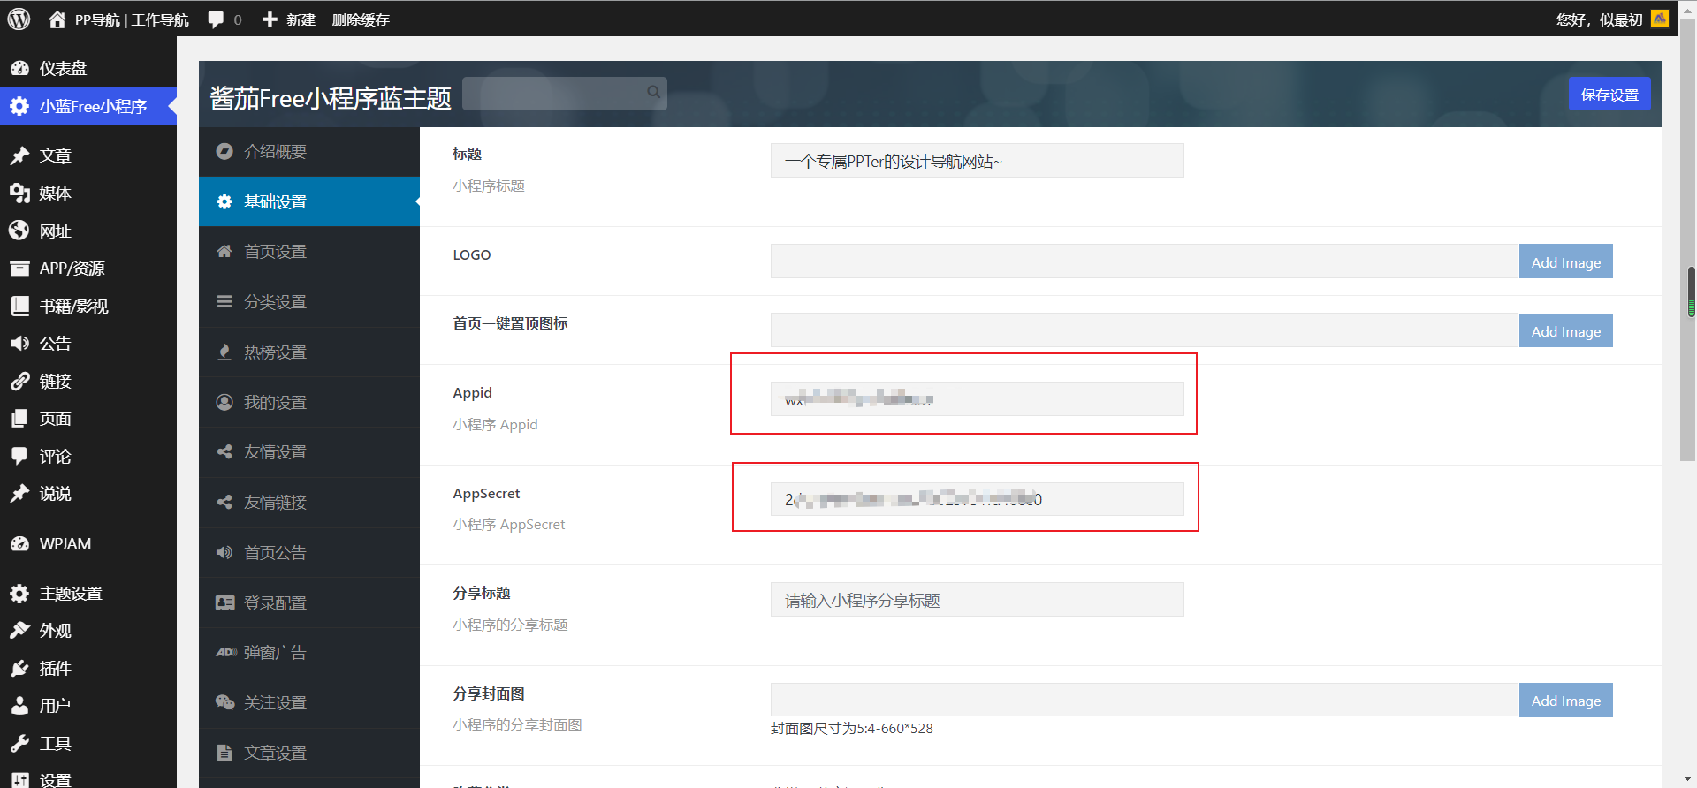Click the person icon for 用户
The height and width of the screenshot is (788, 1697).
[19, 705]
